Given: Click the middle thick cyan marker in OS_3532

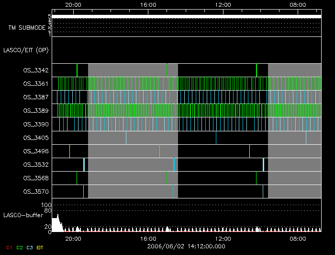Looking at the screenshot, I should 174,165.
